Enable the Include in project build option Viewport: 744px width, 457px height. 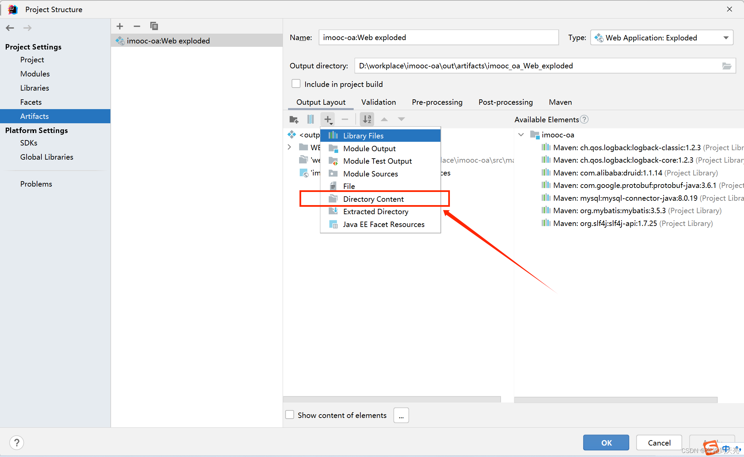click(295, 84)
